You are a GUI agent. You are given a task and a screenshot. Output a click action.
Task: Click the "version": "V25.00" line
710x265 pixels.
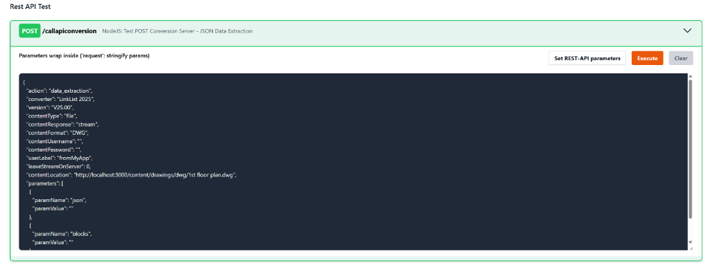tap(50, 107)
